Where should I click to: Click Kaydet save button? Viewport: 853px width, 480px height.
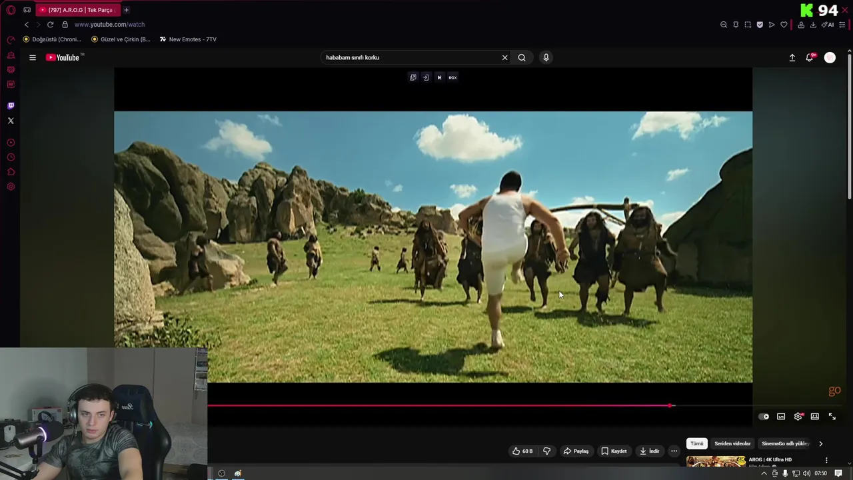(614, 451)
